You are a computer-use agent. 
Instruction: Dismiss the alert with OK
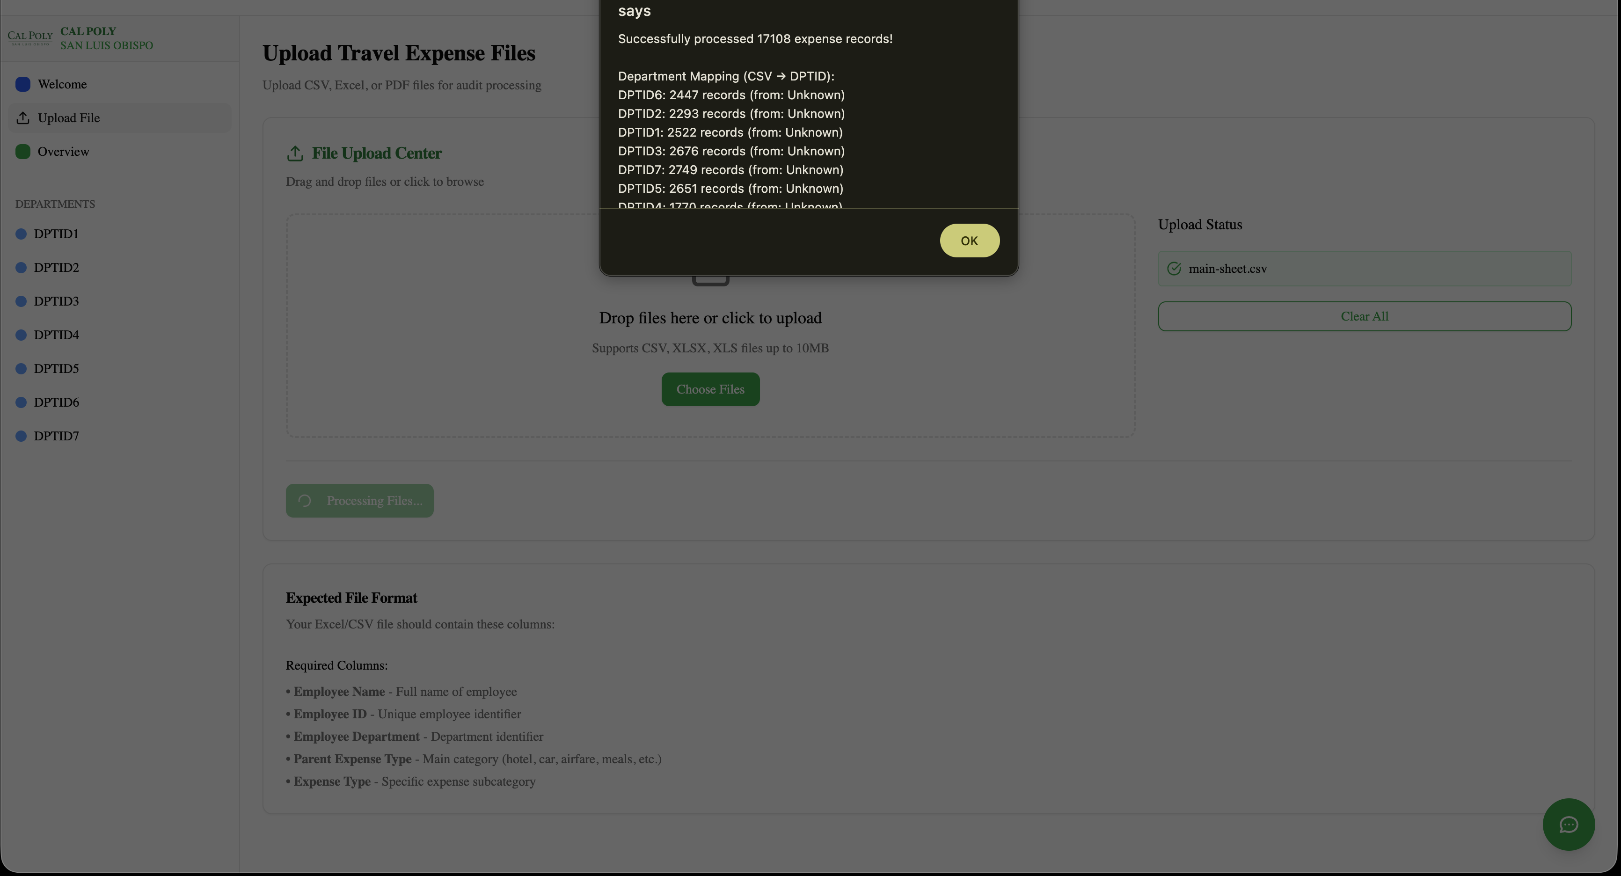click(x=969, y=241)
